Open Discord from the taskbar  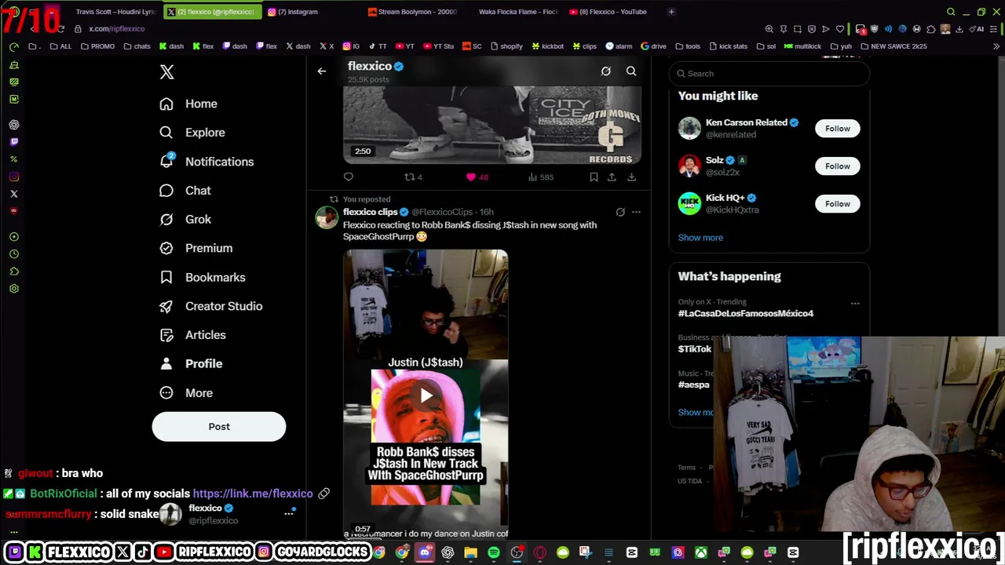point(425,552)
